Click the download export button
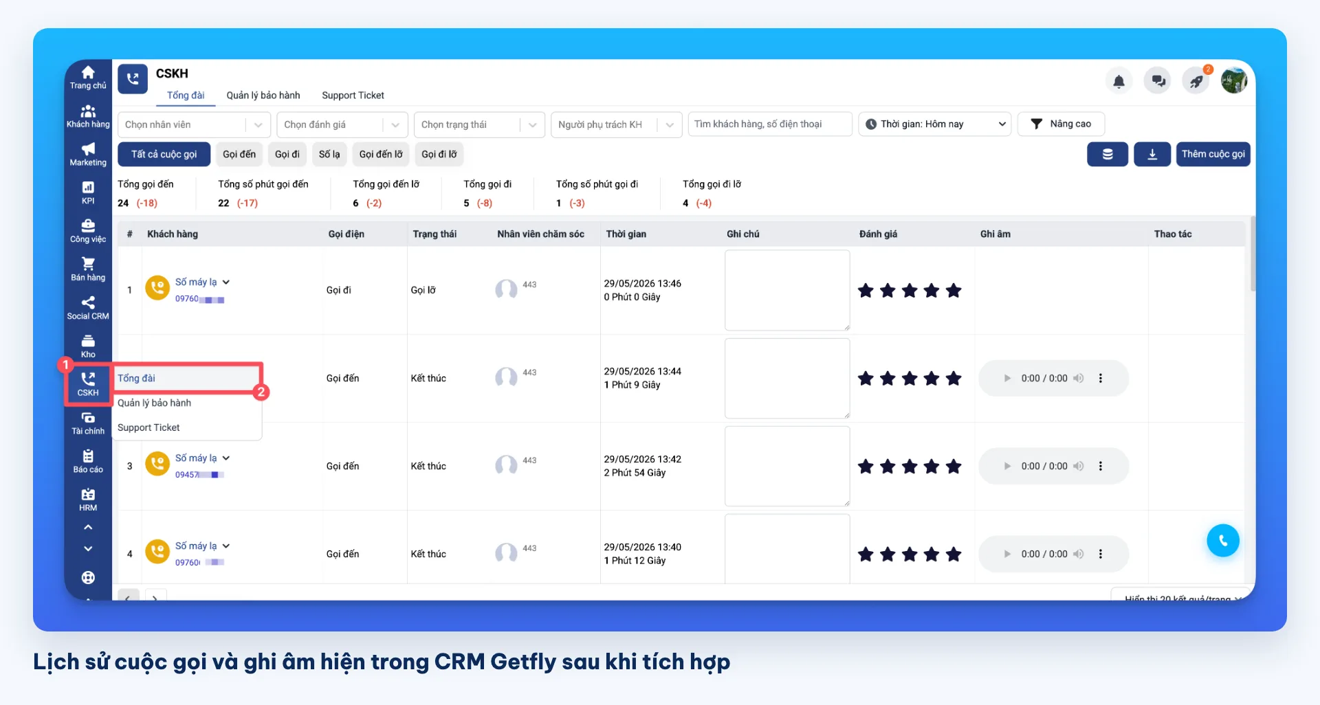Screen dimensions: 1320x705 coord(1152,154)
